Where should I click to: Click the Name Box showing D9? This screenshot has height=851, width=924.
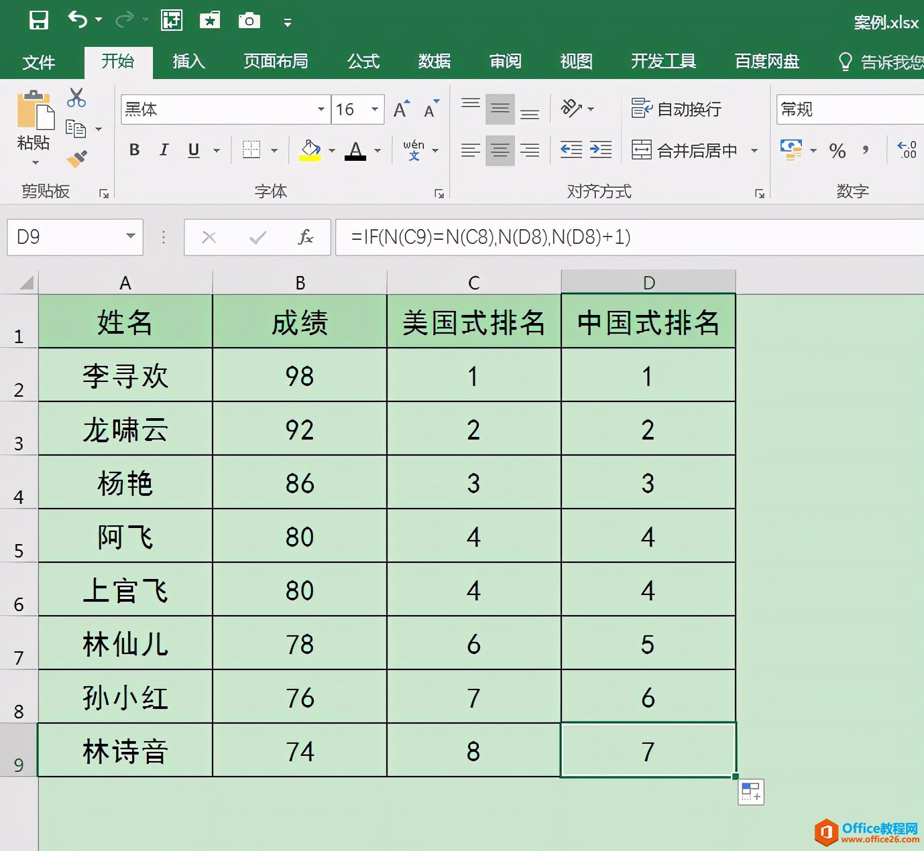point(74,237)
